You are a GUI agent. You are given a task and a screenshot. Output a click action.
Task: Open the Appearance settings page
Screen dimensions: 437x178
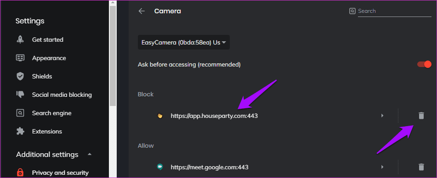coord(49,58)
